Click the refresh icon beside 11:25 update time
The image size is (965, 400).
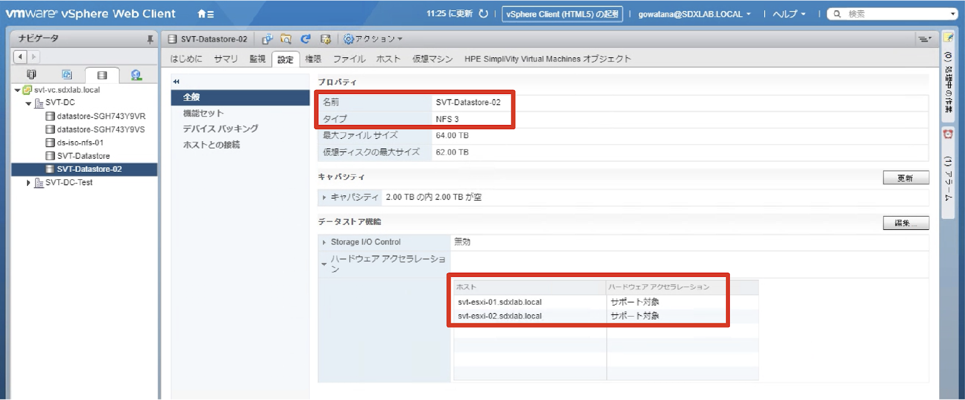483,13
